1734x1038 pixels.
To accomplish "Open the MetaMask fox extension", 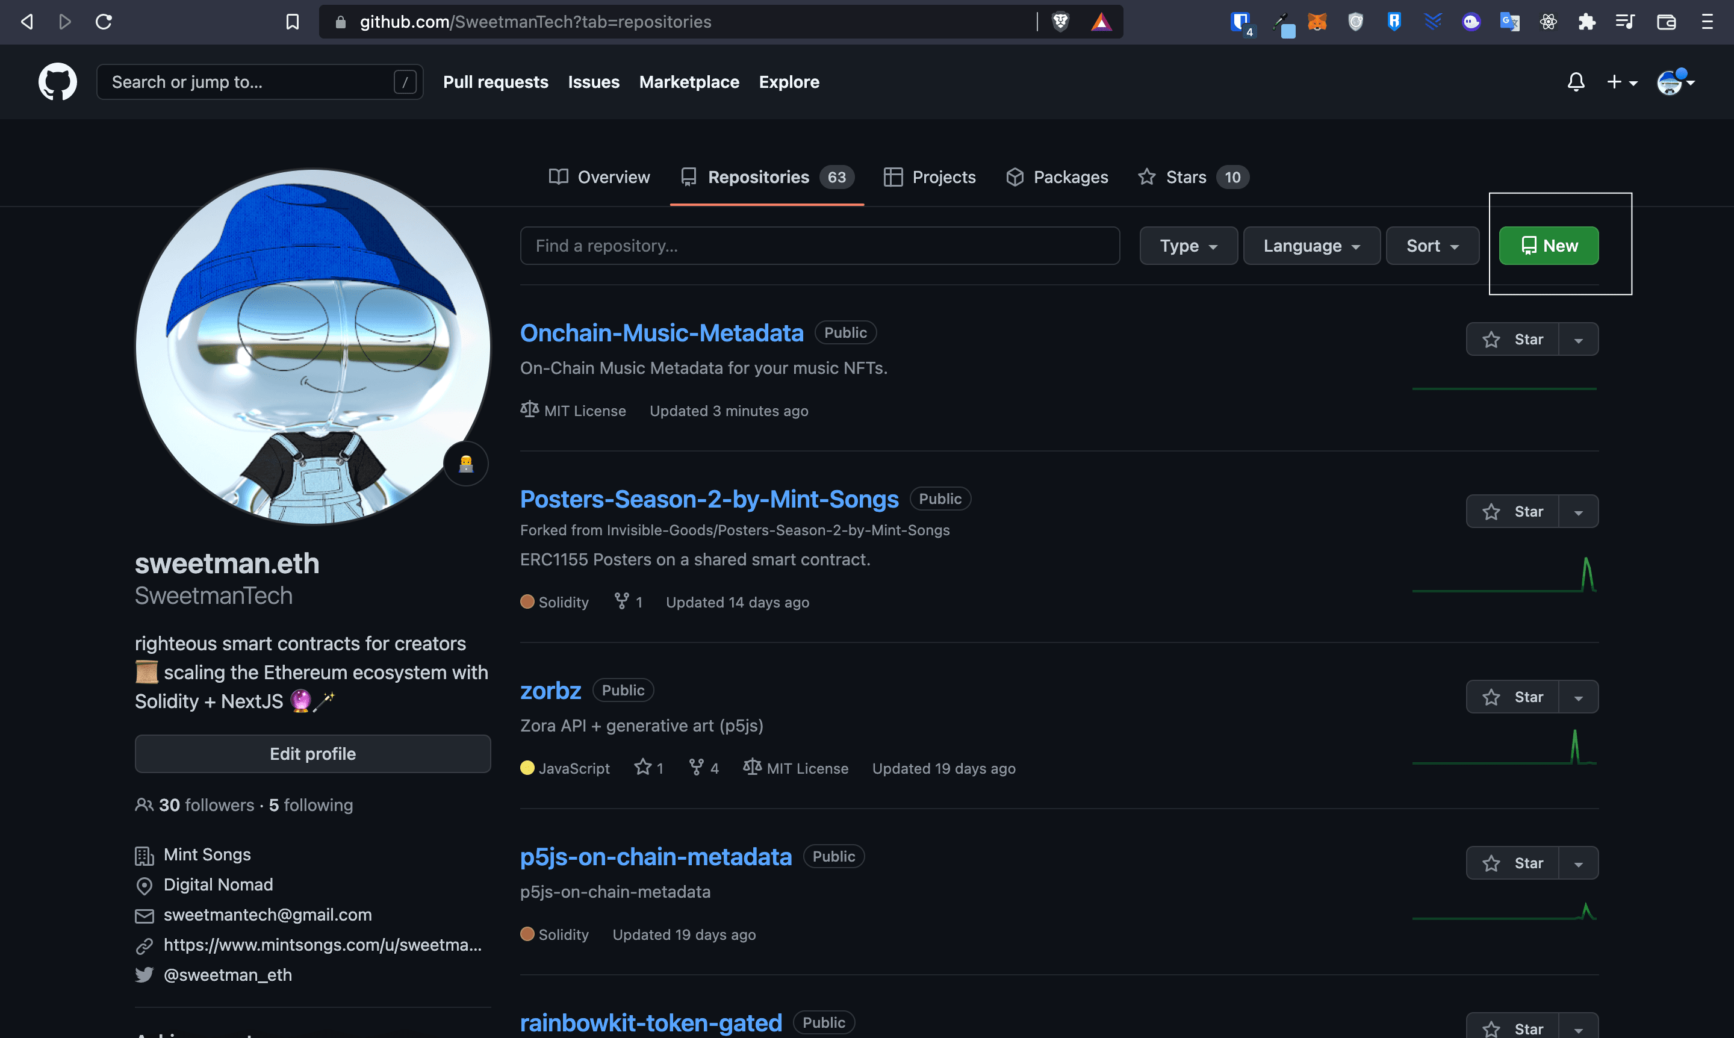I will (x=1317, y=22).
